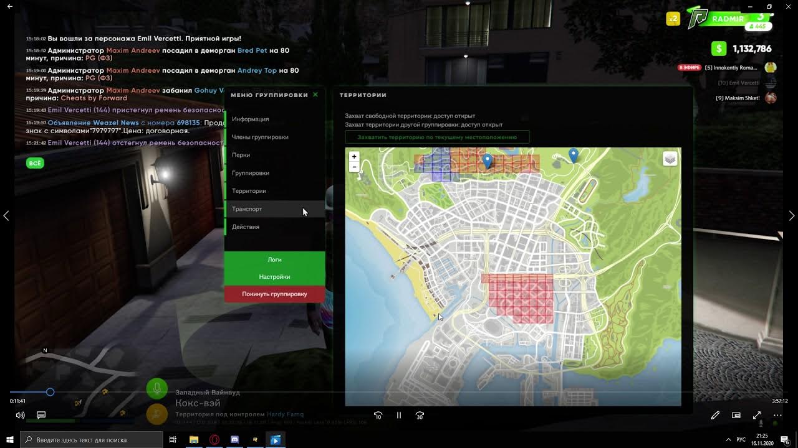
Task: Open Opera browser from the taskbar
Action: (214, 440)
